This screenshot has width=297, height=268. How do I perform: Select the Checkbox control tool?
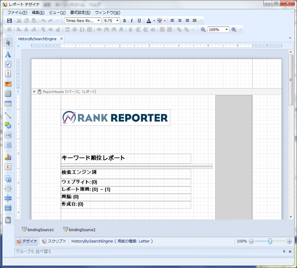coord(8,64)
